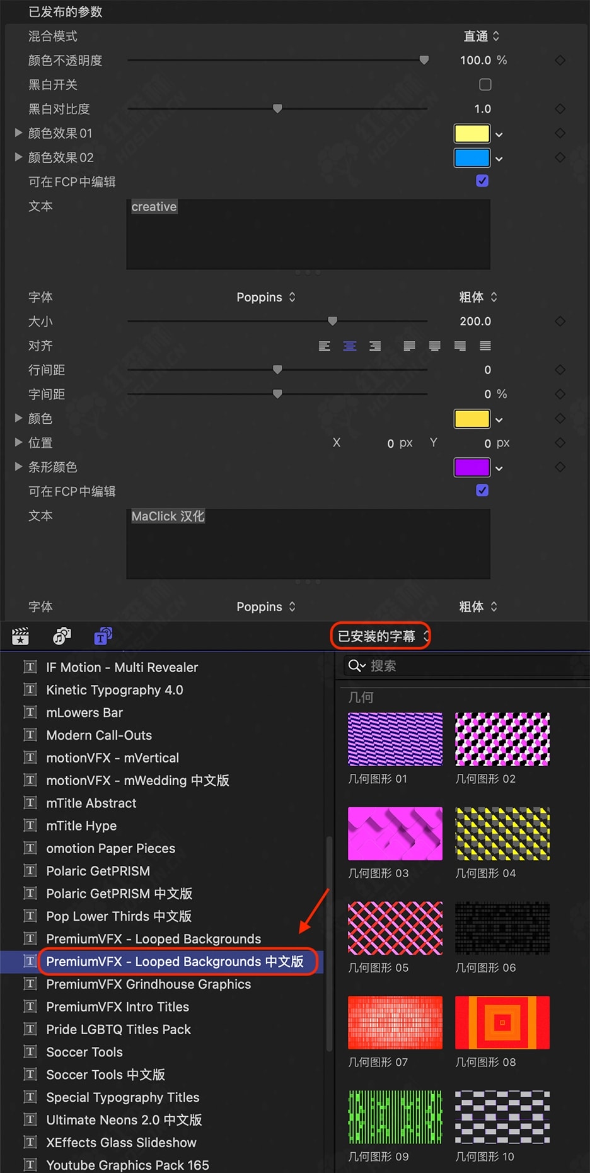Select 几何图形 04 thumbnail

coord(502,834)
